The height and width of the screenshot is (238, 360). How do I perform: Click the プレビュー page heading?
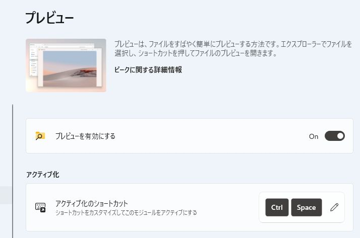pos(49,18)
